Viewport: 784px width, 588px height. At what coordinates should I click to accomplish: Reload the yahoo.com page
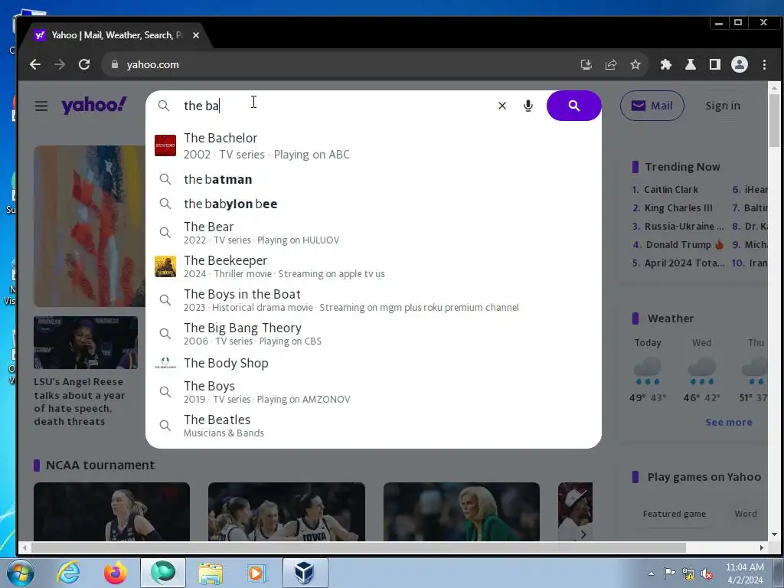(x=84, y=64)
